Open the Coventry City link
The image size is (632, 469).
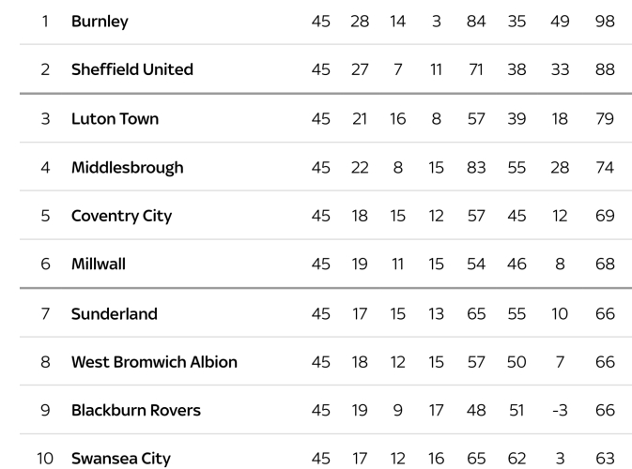tap(121, 216)
